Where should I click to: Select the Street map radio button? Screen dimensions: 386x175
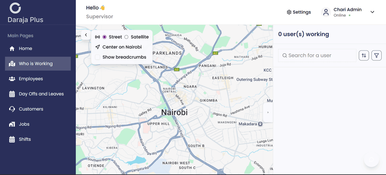coord(105,37)
